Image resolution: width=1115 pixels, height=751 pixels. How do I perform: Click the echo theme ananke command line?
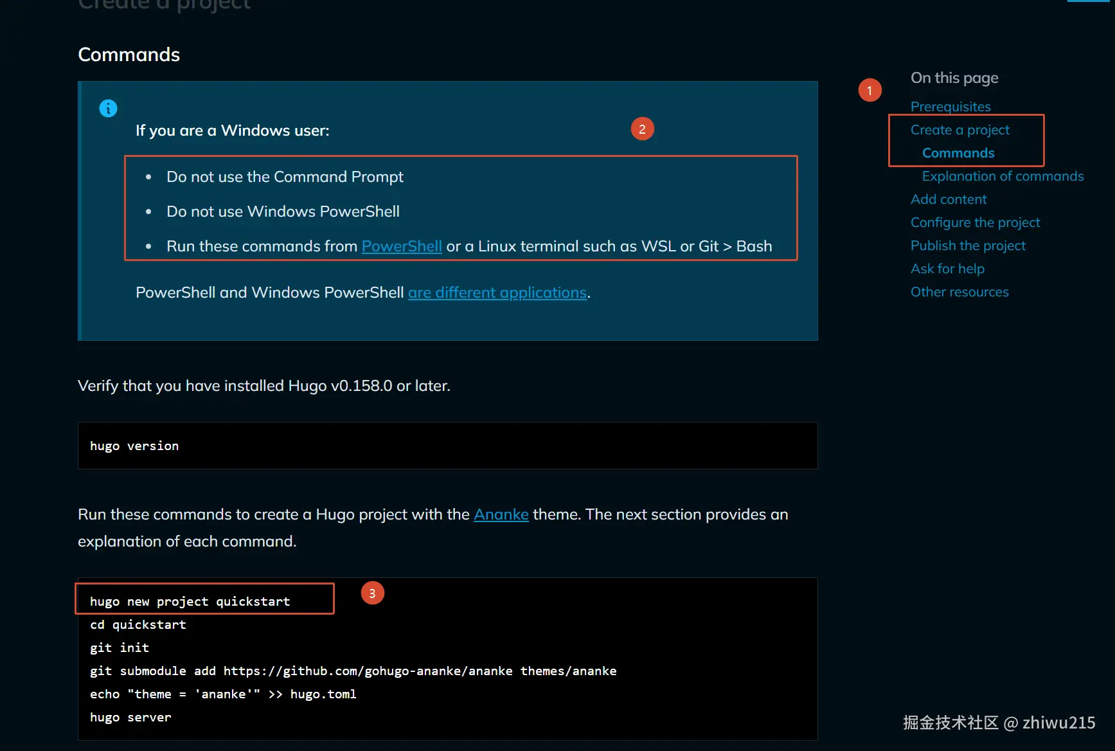223,694
